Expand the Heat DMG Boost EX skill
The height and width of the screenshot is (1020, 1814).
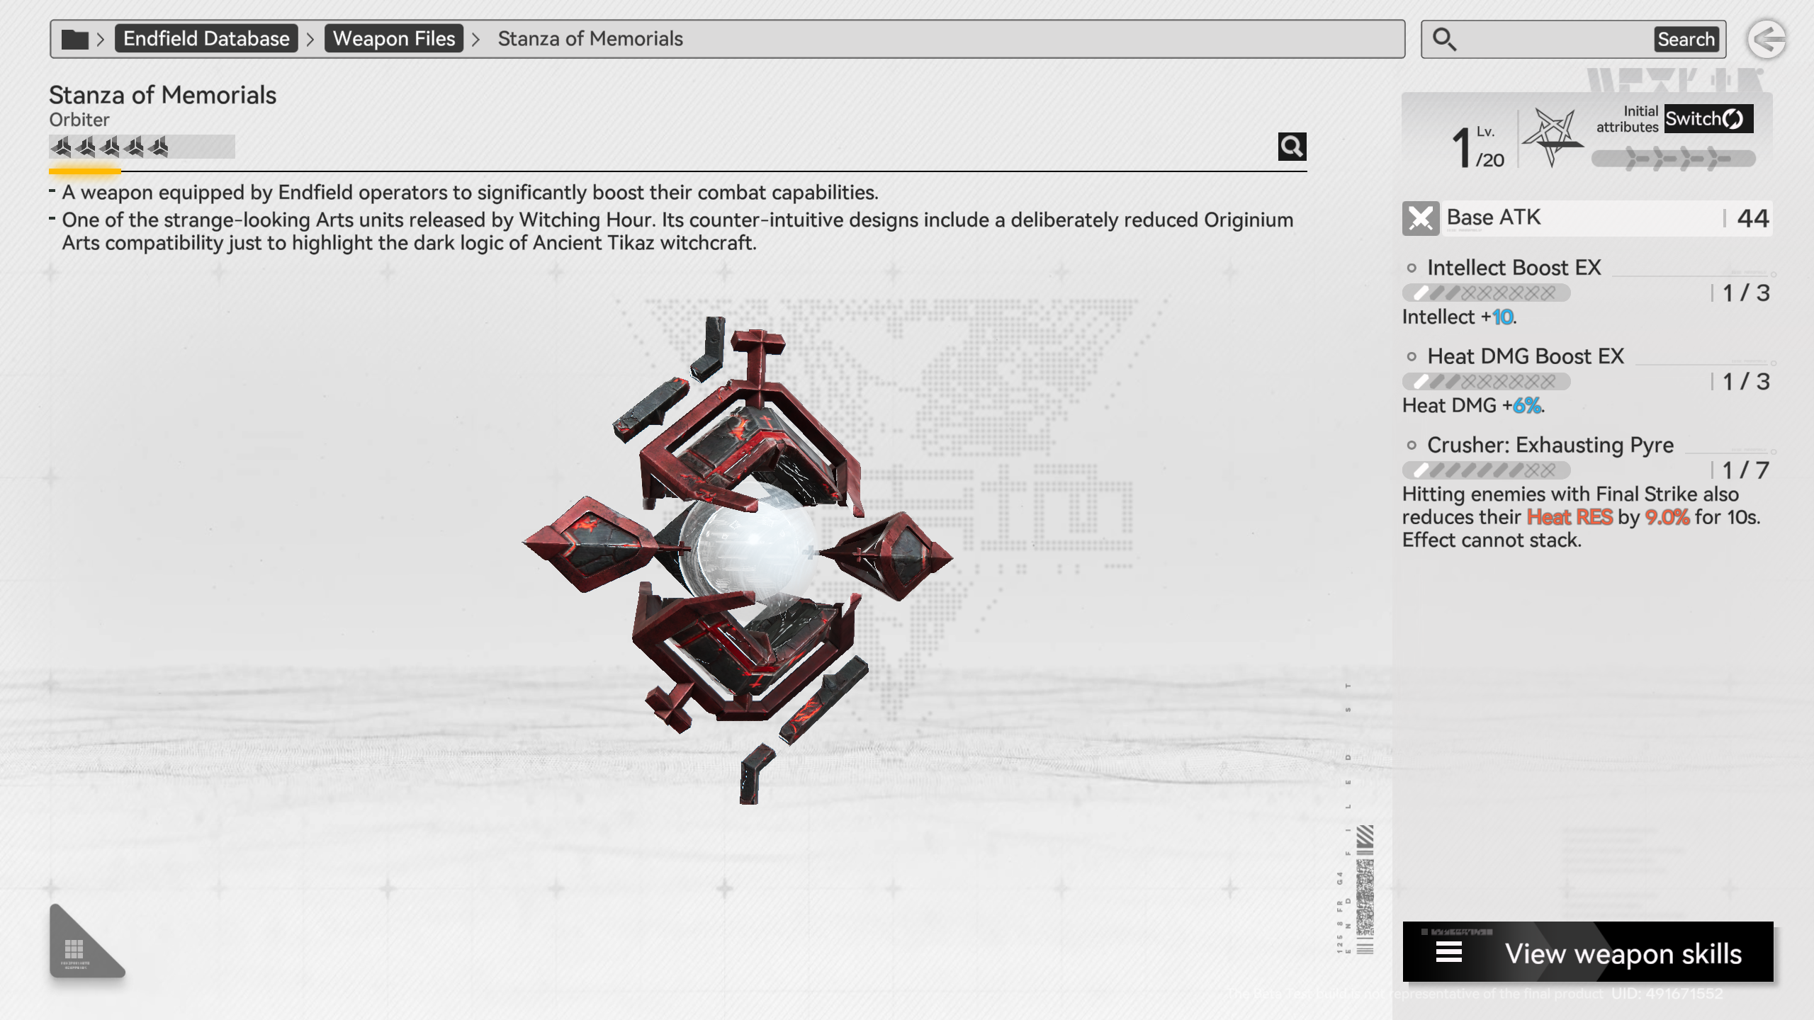pyautogui.click(x=1525, y=356)
